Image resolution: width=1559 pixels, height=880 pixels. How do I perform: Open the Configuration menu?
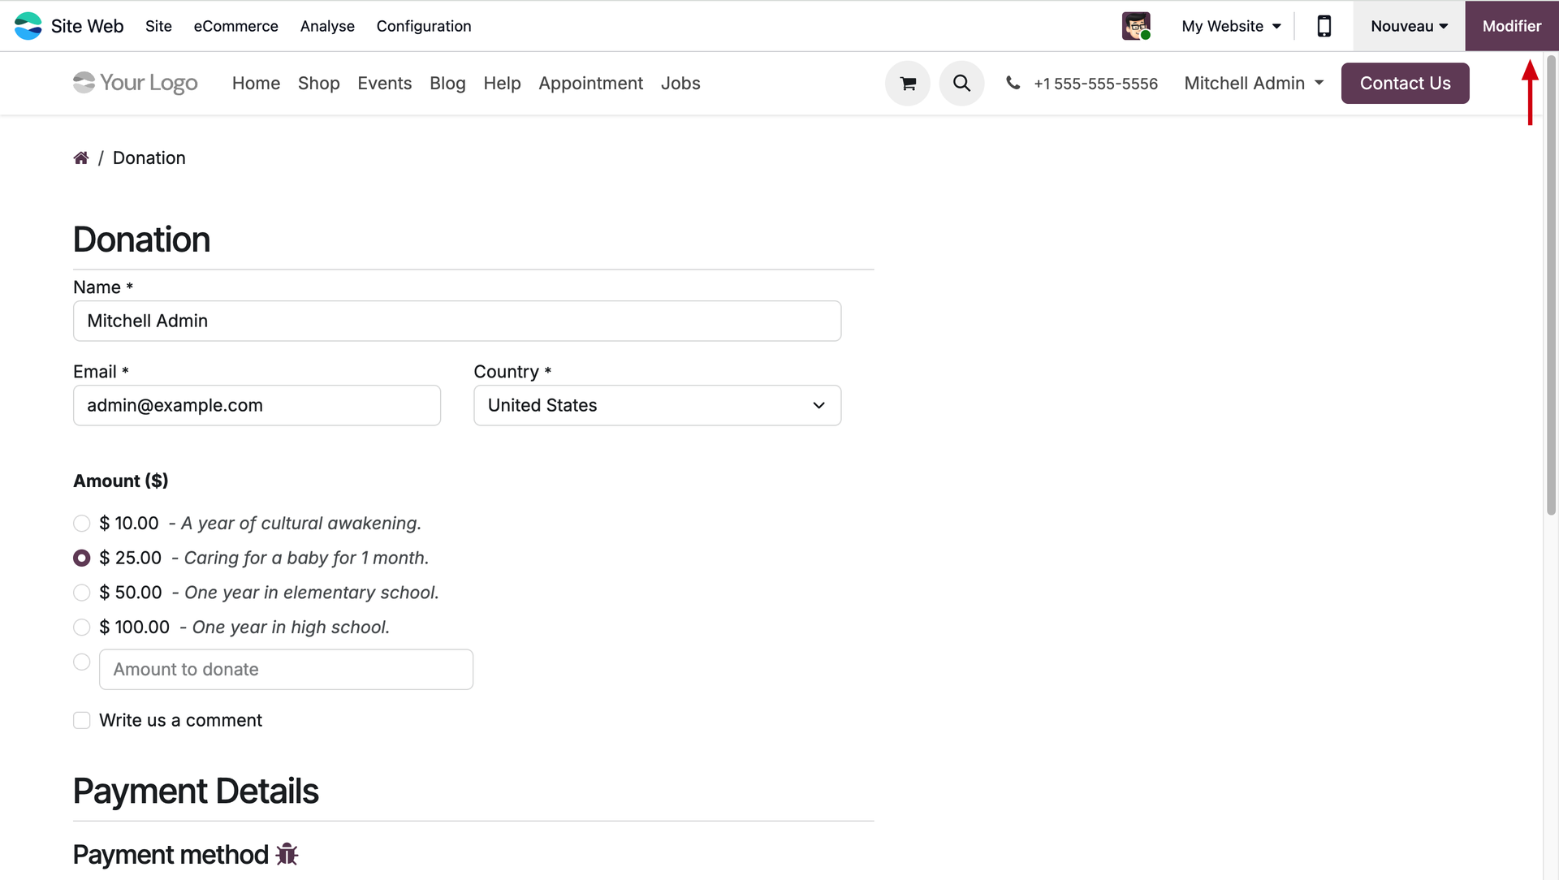423,26
